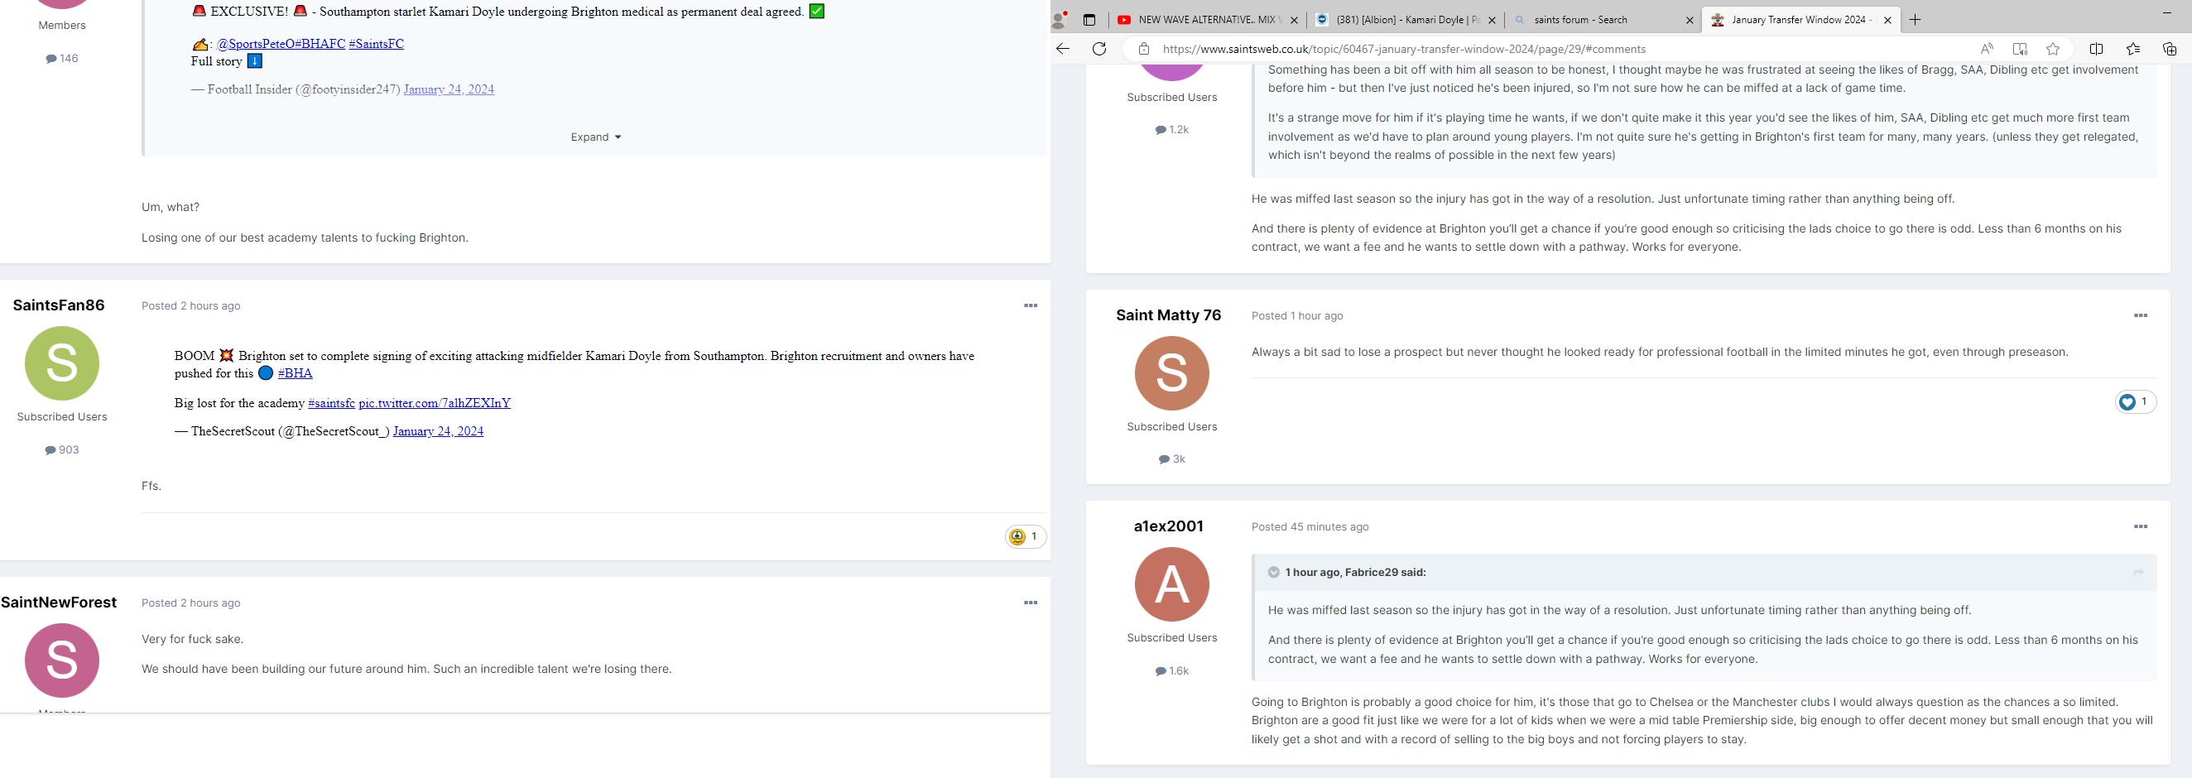
Task: View site security lock information
Action: (x=1144, y=50)
